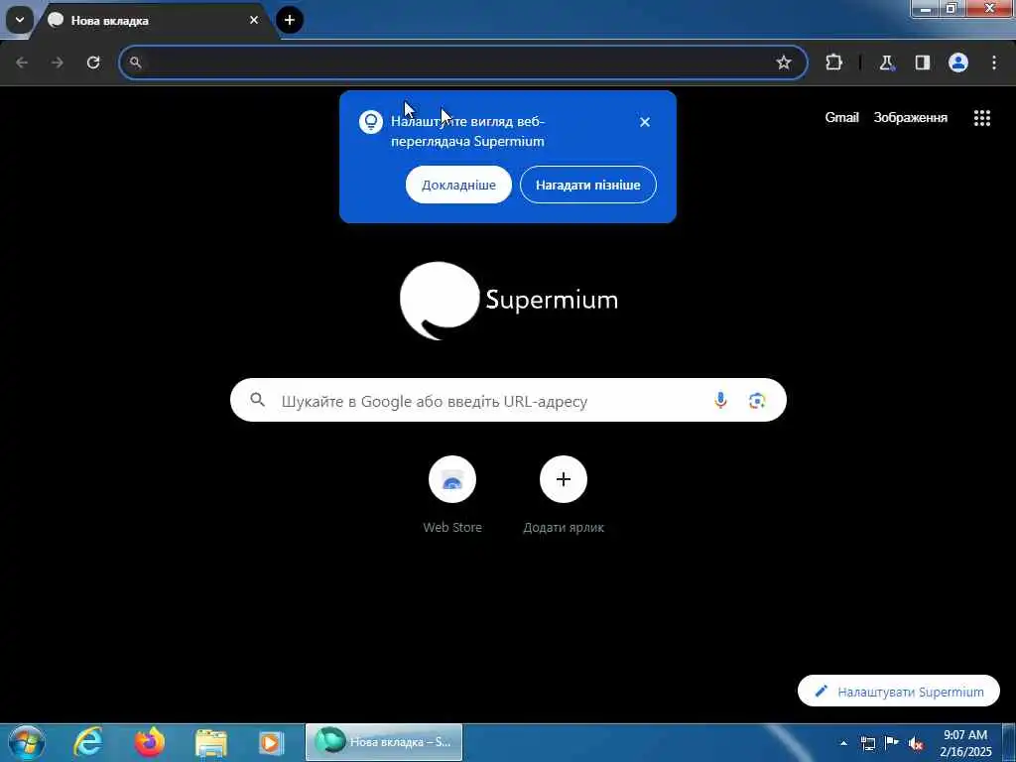Open network status tray icon

tap(867, 743)
